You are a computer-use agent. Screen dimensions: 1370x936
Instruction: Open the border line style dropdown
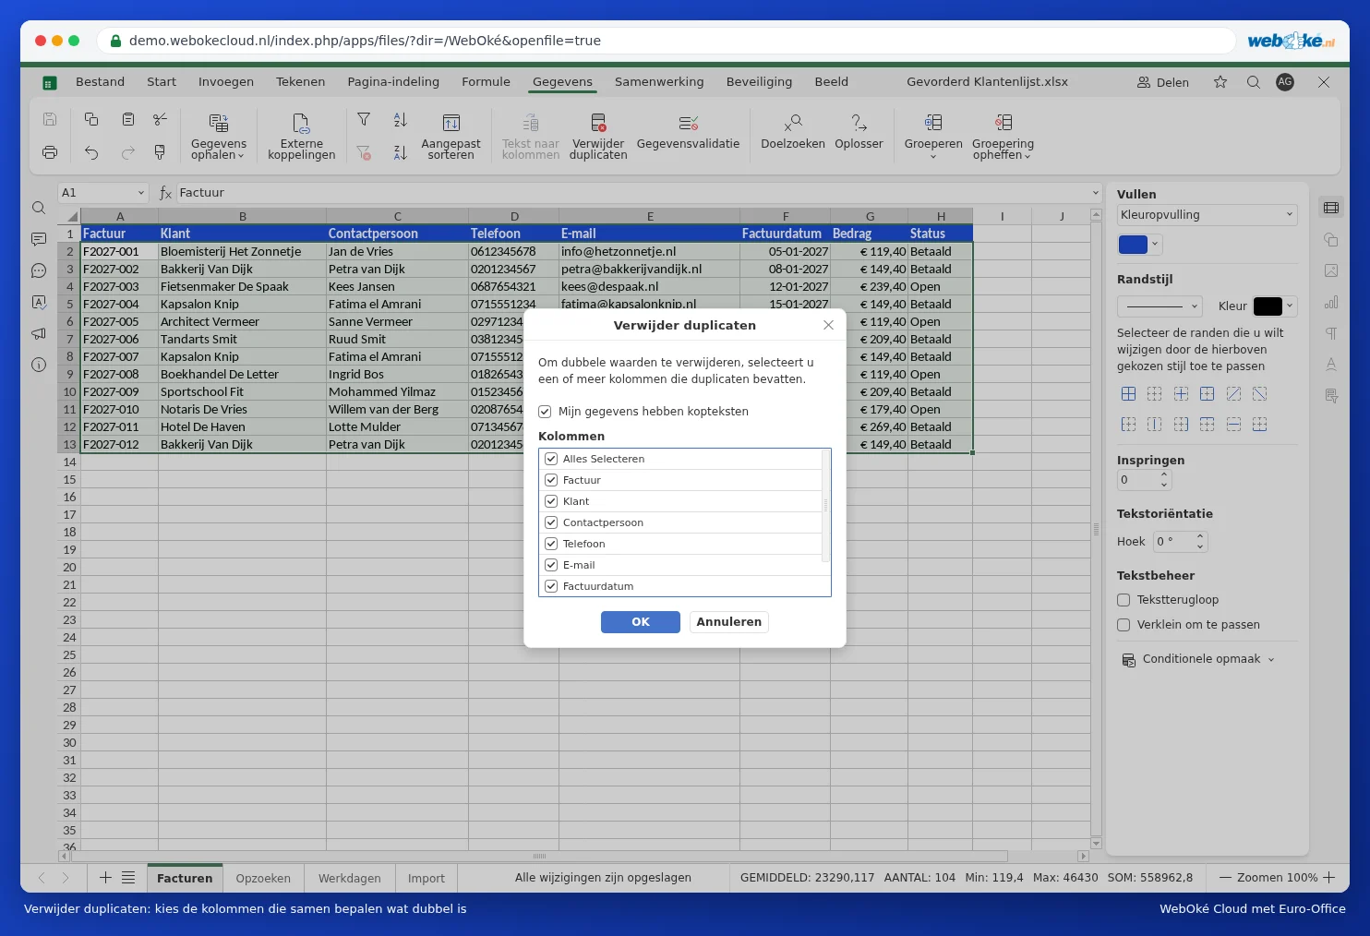[x=1160, y=306]
